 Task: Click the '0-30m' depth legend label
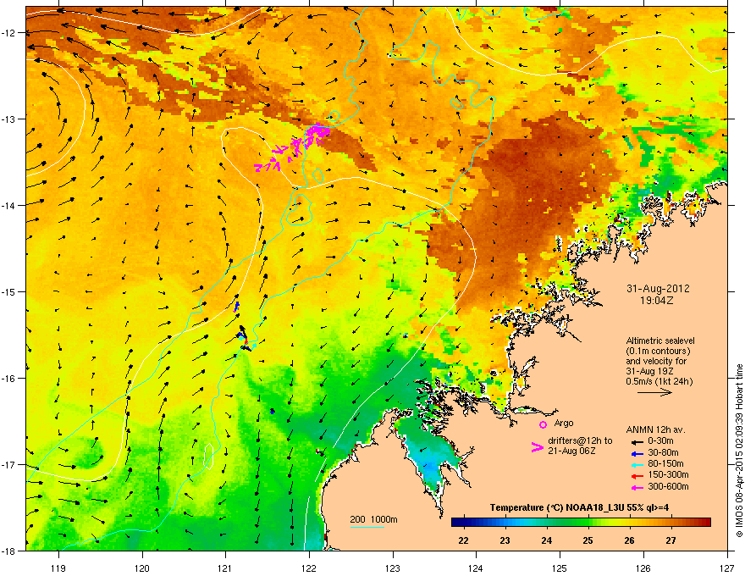(x=660, y=441)
